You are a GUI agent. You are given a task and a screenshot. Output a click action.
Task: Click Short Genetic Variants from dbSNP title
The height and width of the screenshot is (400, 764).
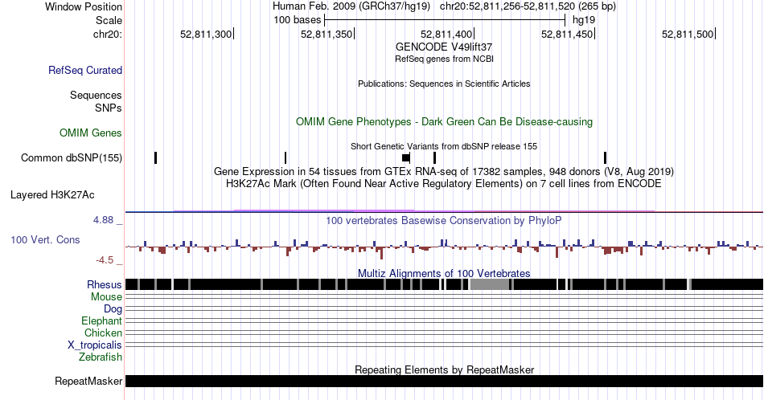444,146
